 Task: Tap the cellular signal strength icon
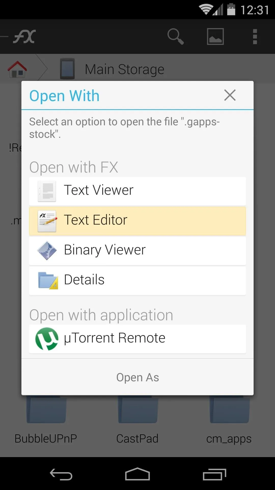(x=218, y=10)
